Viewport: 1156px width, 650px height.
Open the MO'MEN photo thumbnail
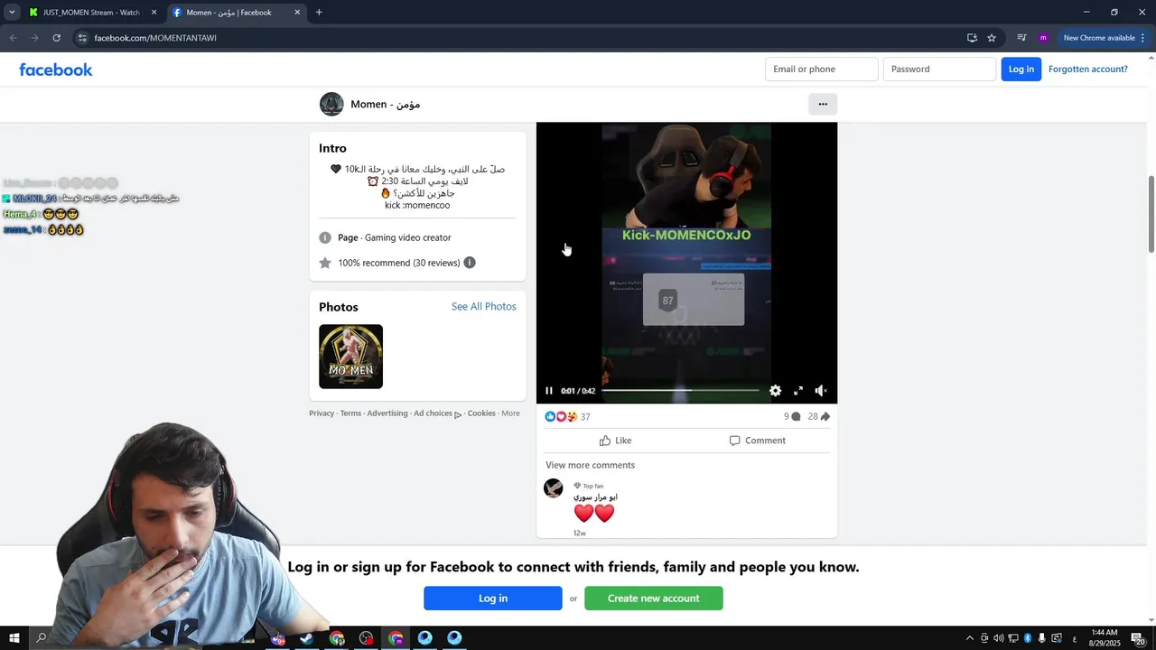point(350,357)
